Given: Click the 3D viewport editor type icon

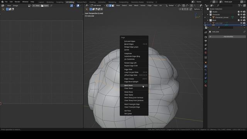Looking at the screenshot, I should pyautogui.click(x=86, y=5).
